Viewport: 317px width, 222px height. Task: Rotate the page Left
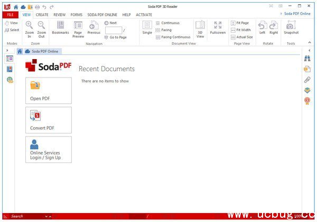click(x=262, y=27)
